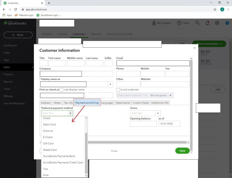Click the + New button
The width and height of the screenshot is (232, 178).
18,35
